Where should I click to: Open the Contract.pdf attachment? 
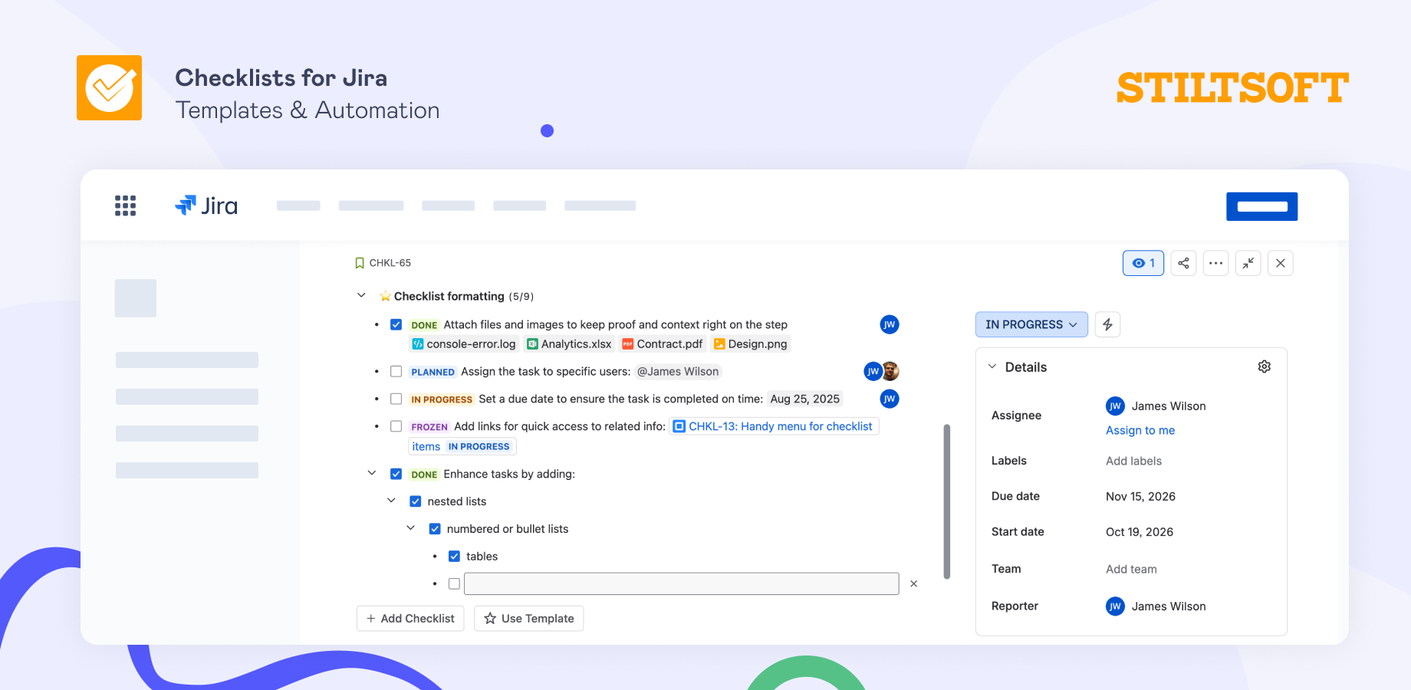662,344
